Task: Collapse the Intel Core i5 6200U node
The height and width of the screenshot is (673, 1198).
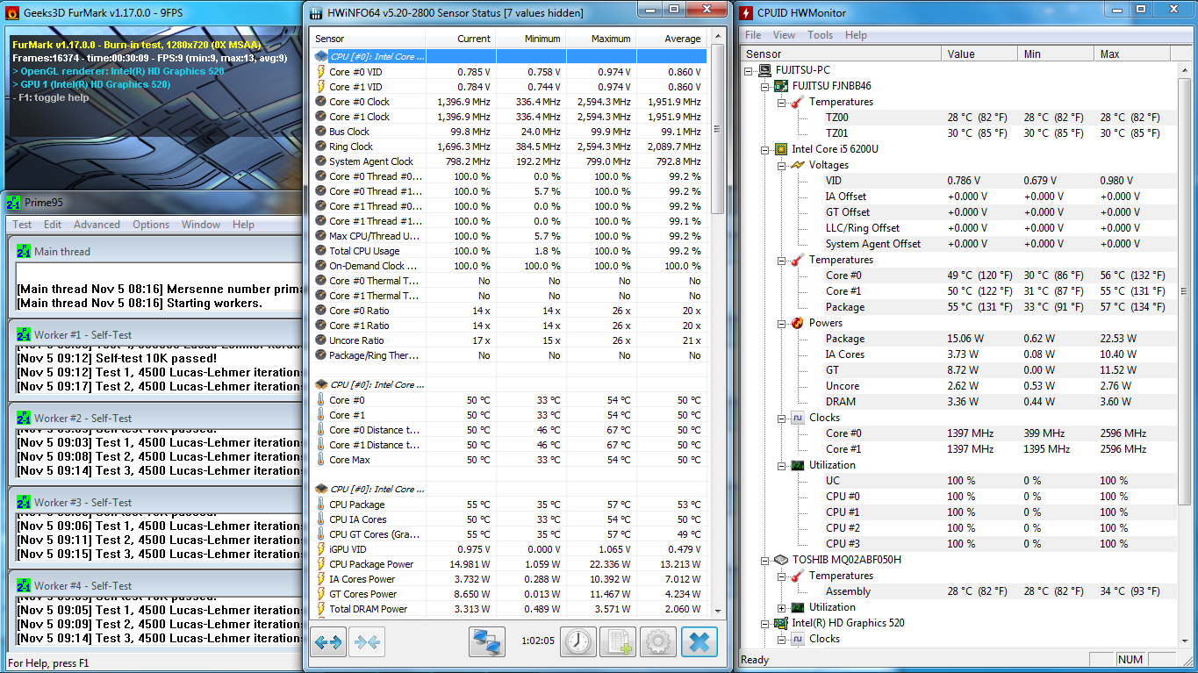Action: (765, 149)
